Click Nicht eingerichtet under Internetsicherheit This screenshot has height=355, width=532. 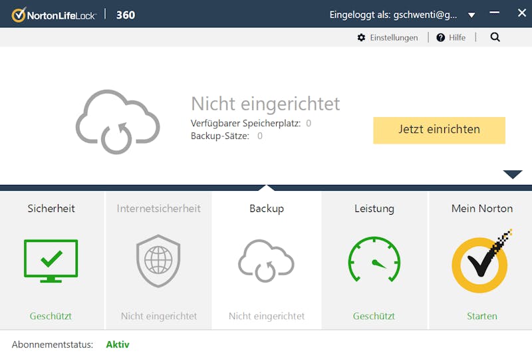159,316
